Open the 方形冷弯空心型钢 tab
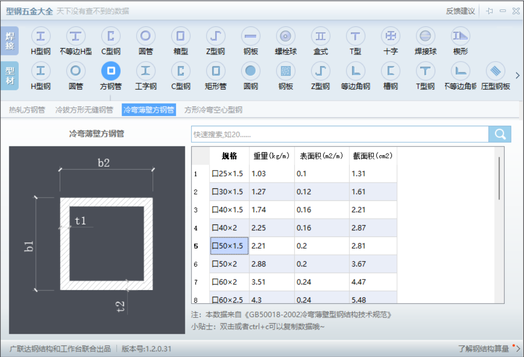The image size is (524, 357). coord(213,110)
